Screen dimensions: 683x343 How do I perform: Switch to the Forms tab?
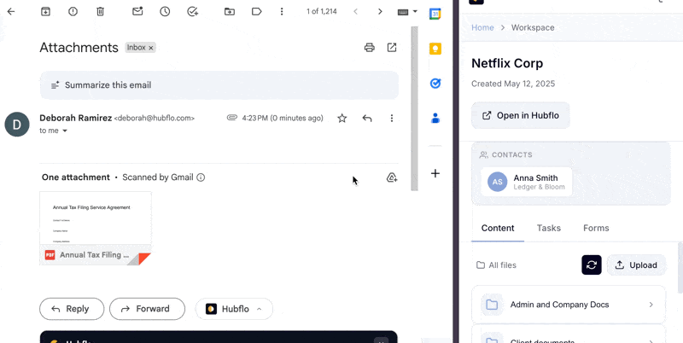[596, 228]
